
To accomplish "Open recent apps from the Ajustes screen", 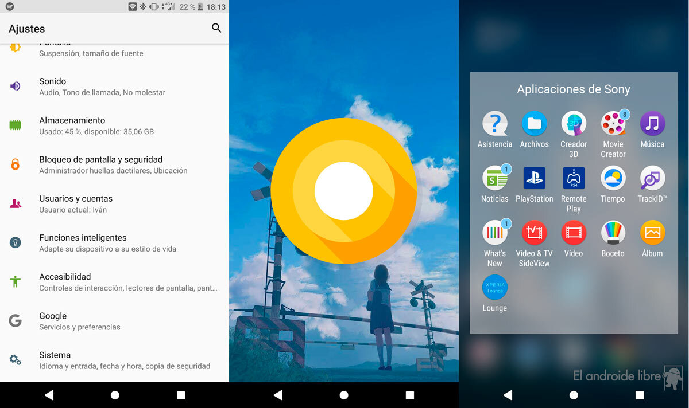I will point(181,395).
